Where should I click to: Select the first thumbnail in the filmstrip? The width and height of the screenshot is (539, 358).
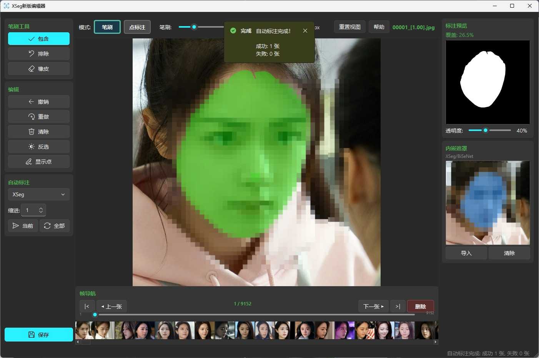point(85,330)
